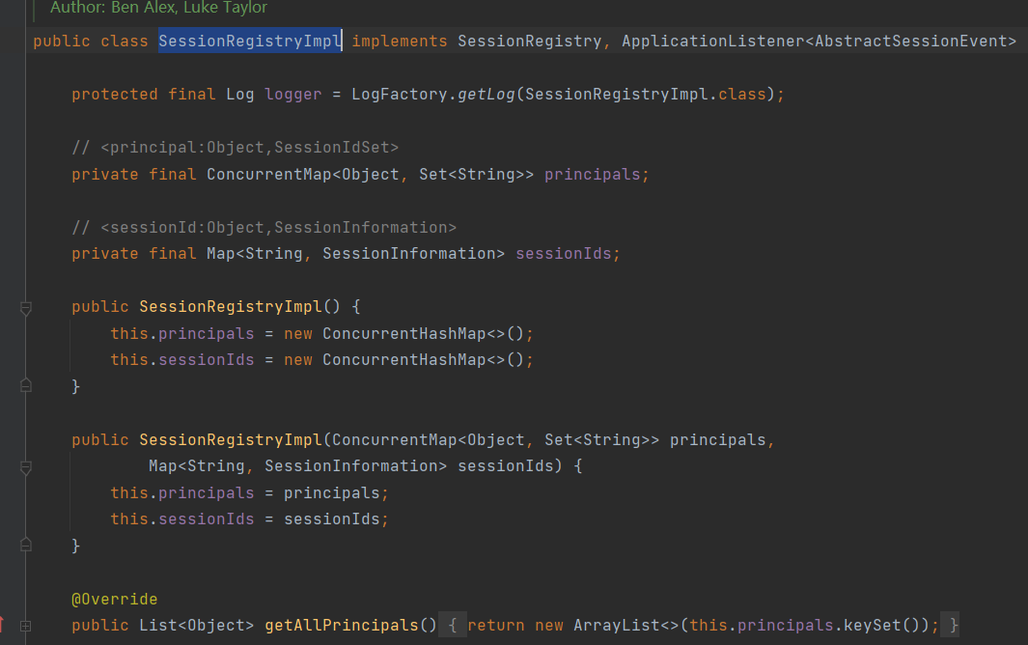Click the fold end marker of the parameterized constructor
Image resolution: width=1028 pixels, height=645 pixels.
[x=26, y=546]
